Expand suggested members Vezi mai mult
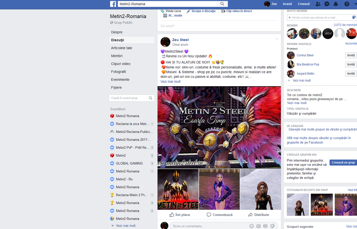Screen dimensions: 357x229 coord(302,80)
